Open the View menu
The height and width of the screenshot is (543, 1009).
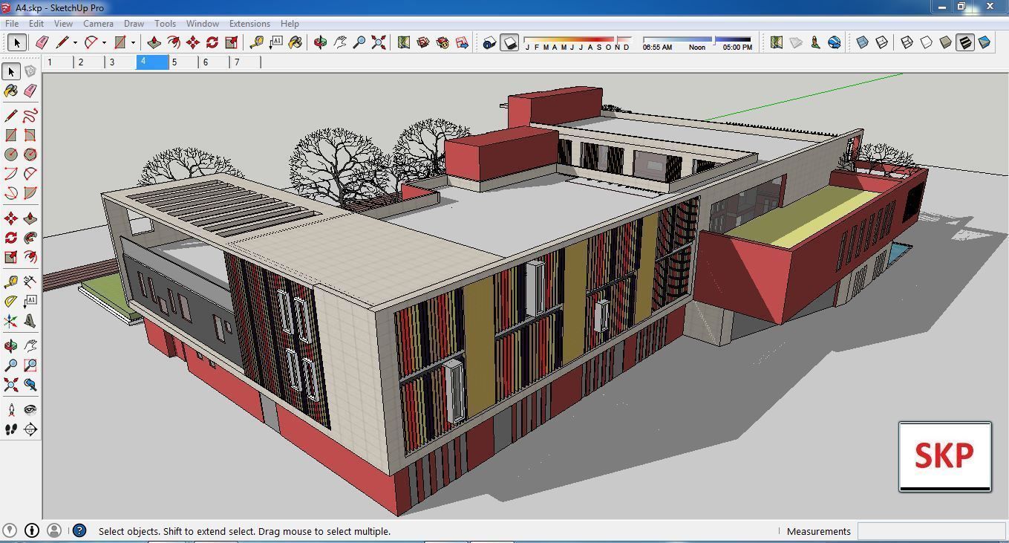(x=63, y=23)
